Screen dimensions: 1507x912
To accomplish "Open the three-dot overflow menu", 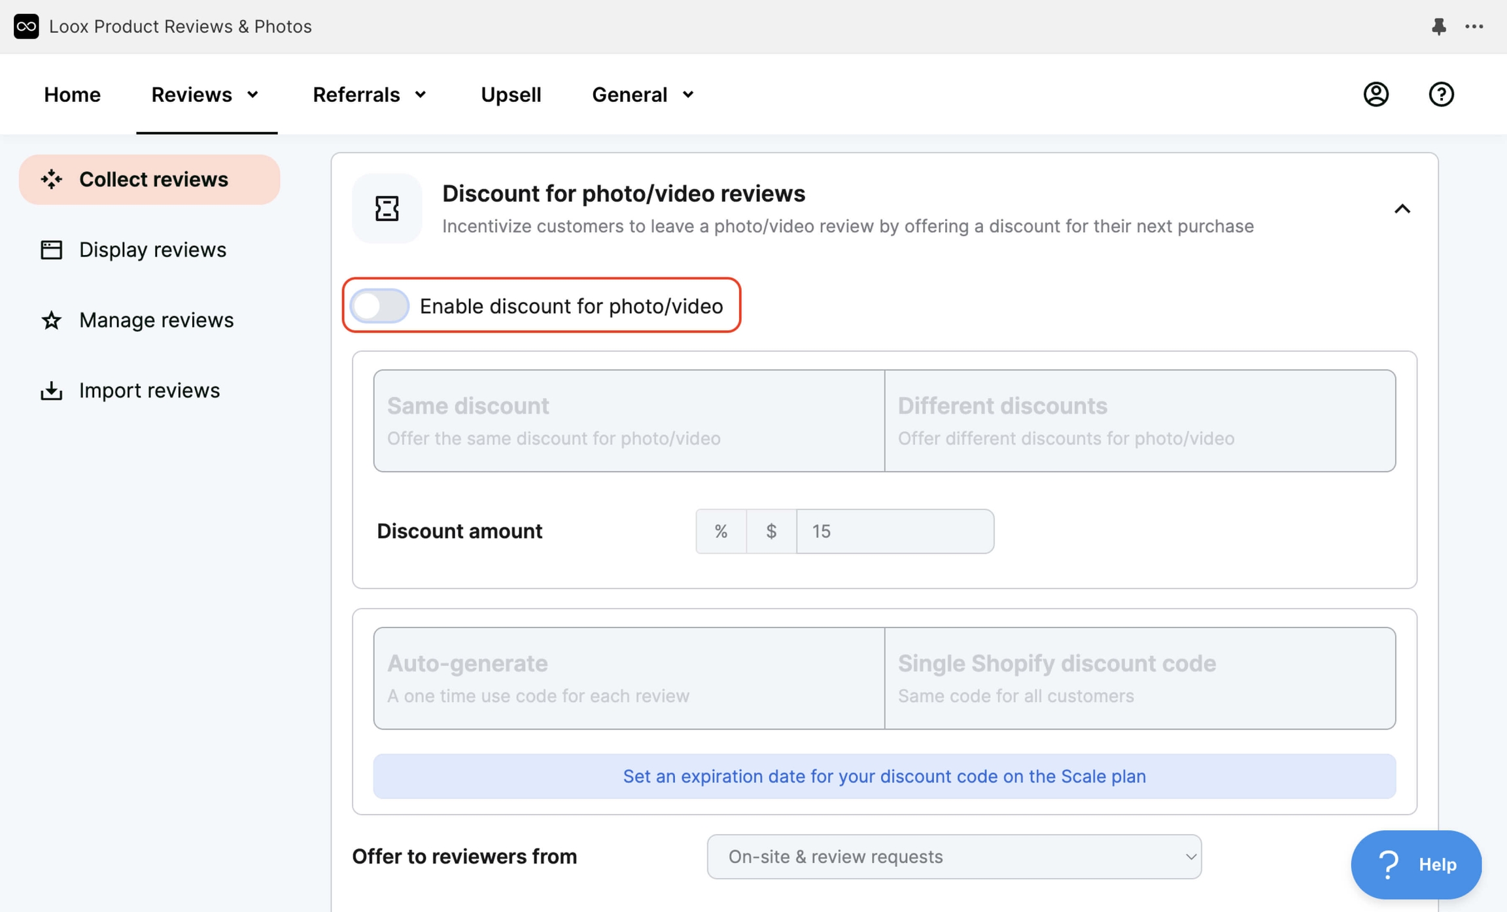I will pyautogui.click(x=1475, y=26).
